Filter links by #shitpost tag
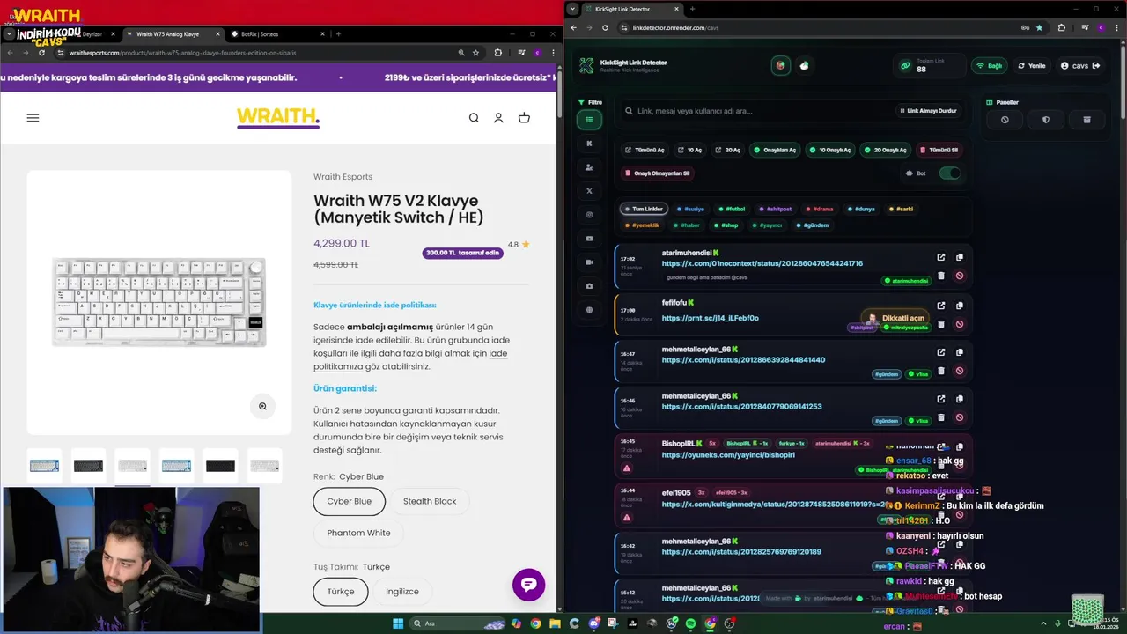The width and height of the screenshot is (1127, 634). pyautogui.click(x=776, y=210)
